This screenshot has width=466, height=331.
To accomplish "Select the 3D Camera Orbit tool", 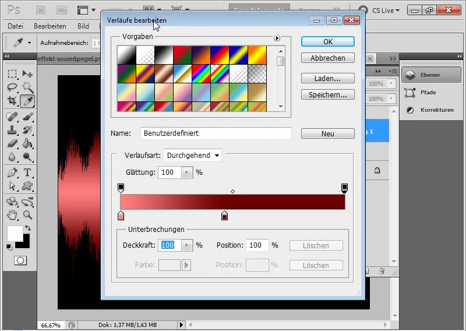I will 27,202.
